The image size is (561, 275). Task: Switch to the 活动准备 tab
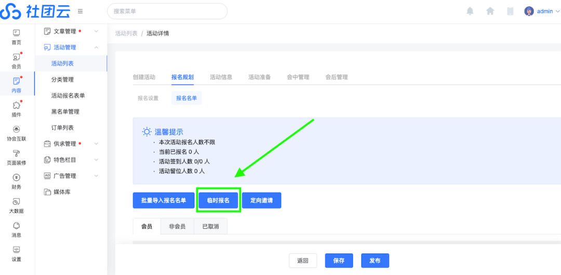(259, 77)
